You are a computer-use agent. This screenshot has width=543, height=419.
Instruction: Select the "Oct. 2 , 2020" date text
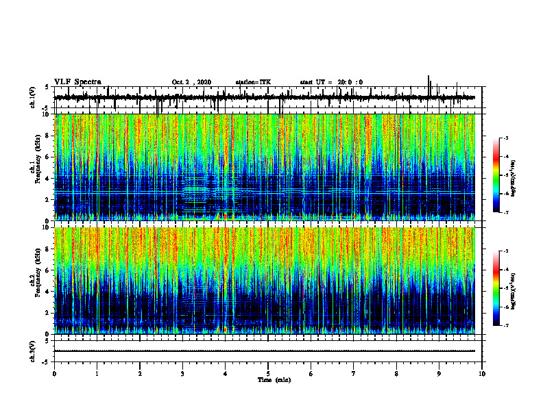pos(191,82)
